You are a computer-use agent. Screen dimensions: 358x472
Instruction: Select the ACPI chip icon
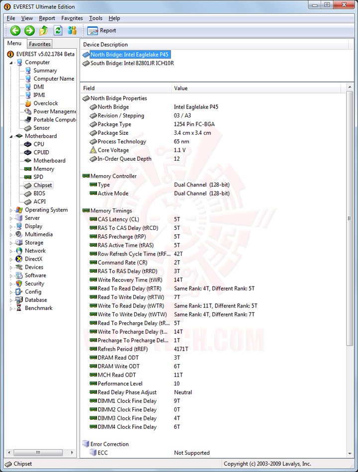pos(28,202)
